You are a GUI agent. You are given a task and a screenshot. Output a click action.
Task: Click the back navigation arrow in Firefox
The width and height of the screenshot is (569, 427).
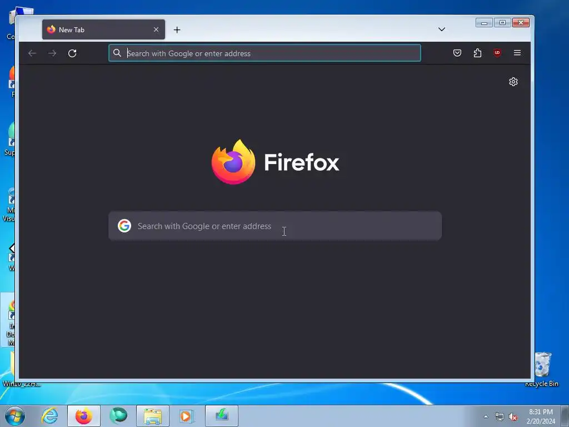tap(32, 53)
